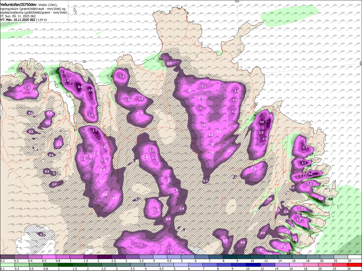Click the 30 label under the lower legend

[349, 269]
